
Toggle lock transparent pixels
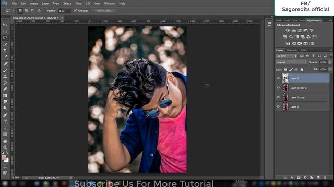pos(285,70)
